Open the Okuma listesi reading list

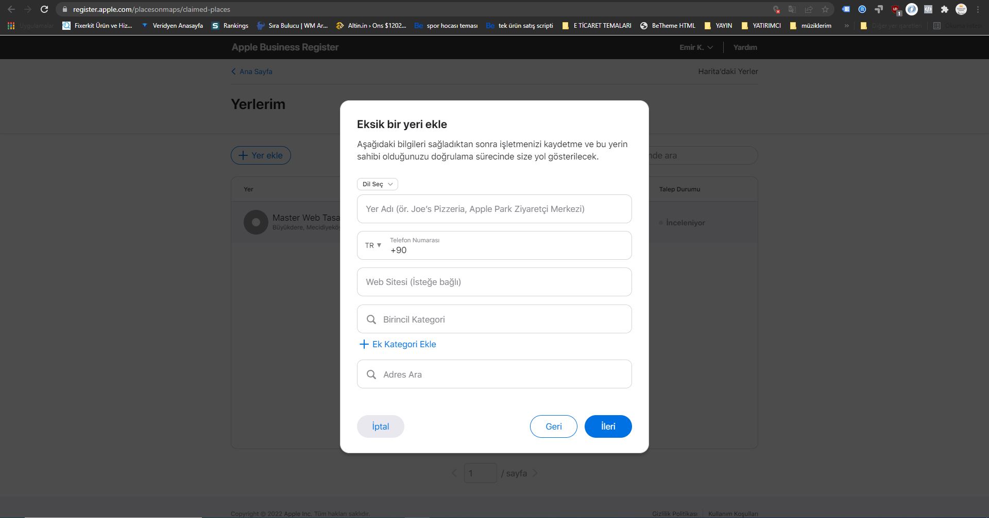[x=958, y=25]
